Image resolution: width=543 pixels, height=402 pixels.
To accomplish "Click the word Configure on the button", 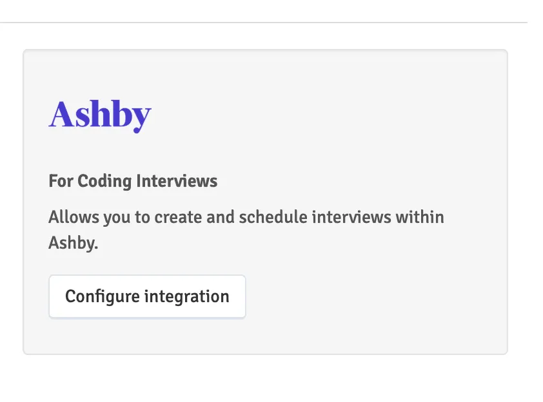I will tap(102, 297).
